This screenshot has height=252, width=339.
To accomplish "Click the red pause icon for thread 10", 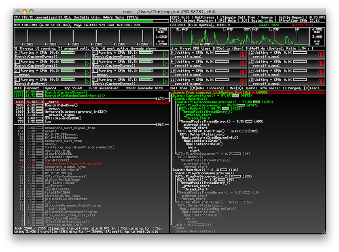I will 243,73.
